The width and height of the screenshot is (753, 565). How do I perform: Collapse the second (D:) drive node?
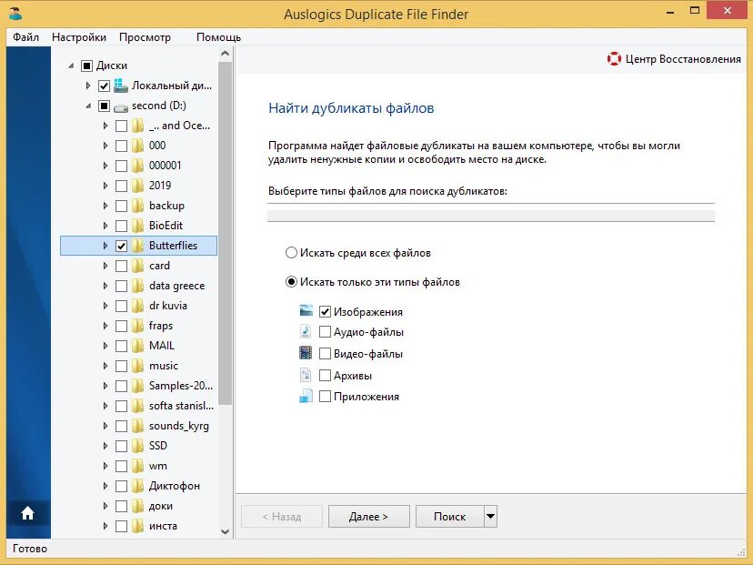pos(88,106)
